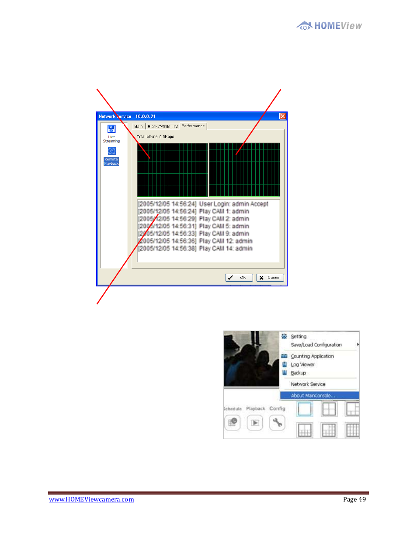Screen dimensions: 417x540
Task: Click the HOMEView logo in header
Action: pos(329,25)
